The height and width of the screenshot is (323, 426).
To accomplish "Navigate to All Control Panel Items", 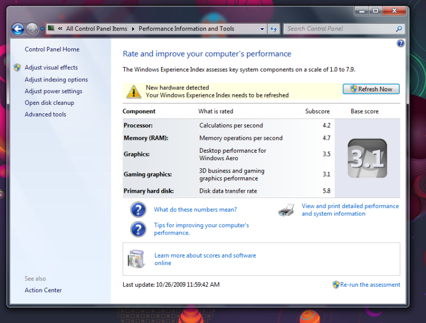I will (97, 29).
